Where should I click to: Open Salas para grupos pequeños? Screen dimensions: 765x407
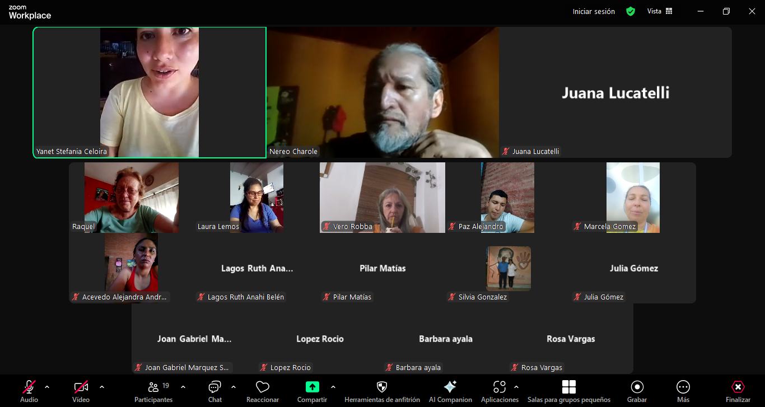[568, 391]
